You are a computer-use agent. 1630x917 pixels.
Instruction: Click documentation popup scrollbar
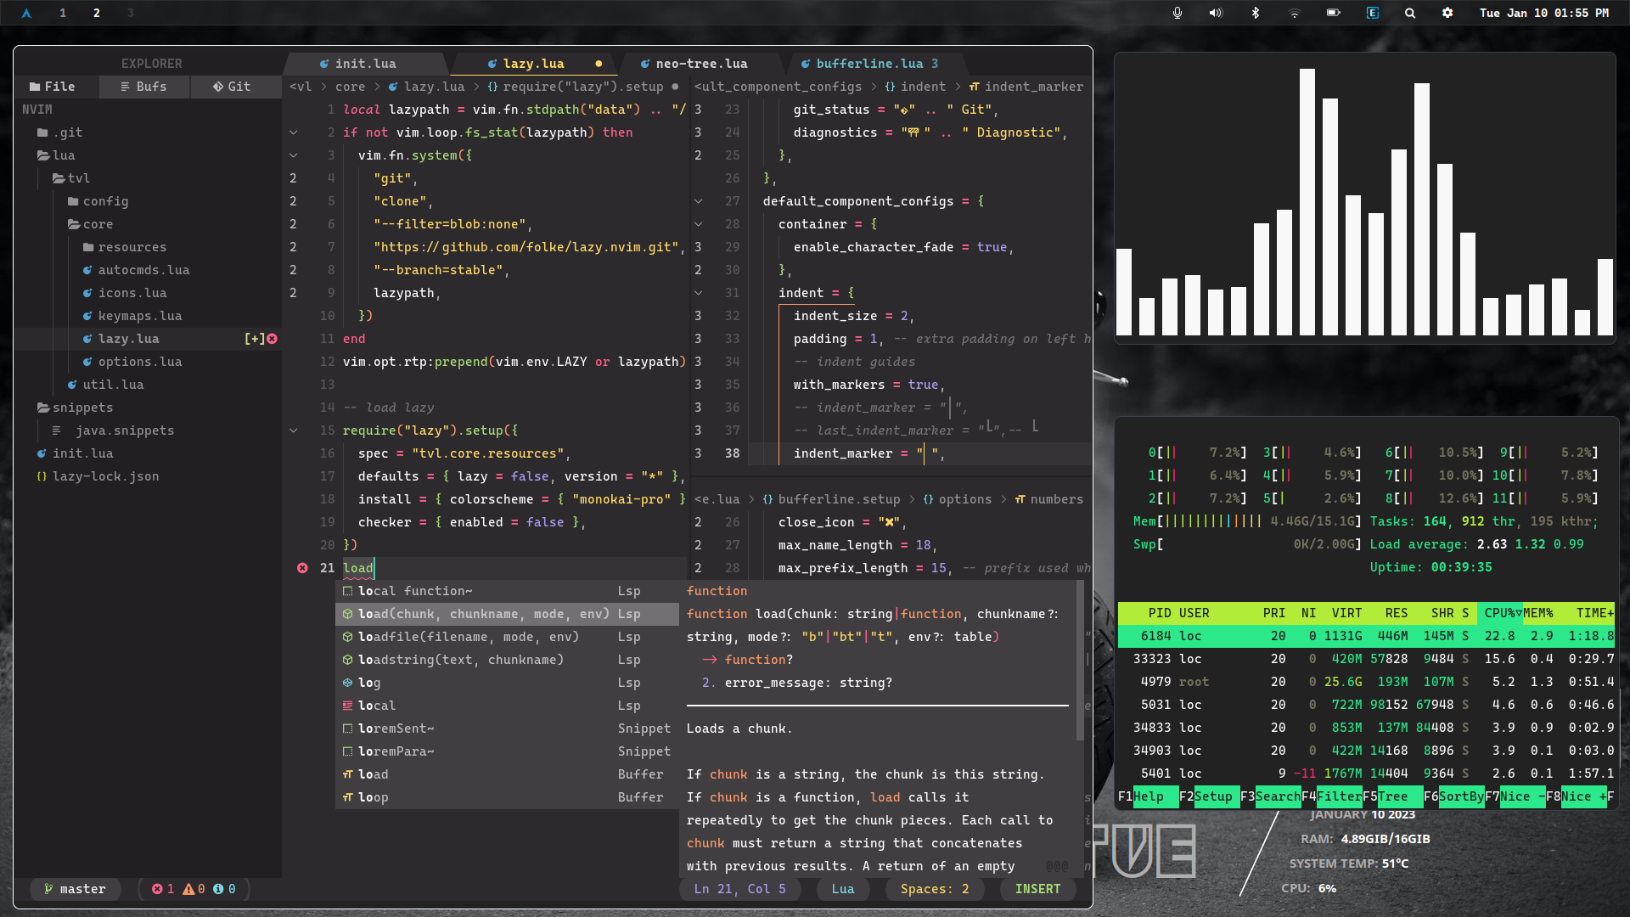[1080, 660]
